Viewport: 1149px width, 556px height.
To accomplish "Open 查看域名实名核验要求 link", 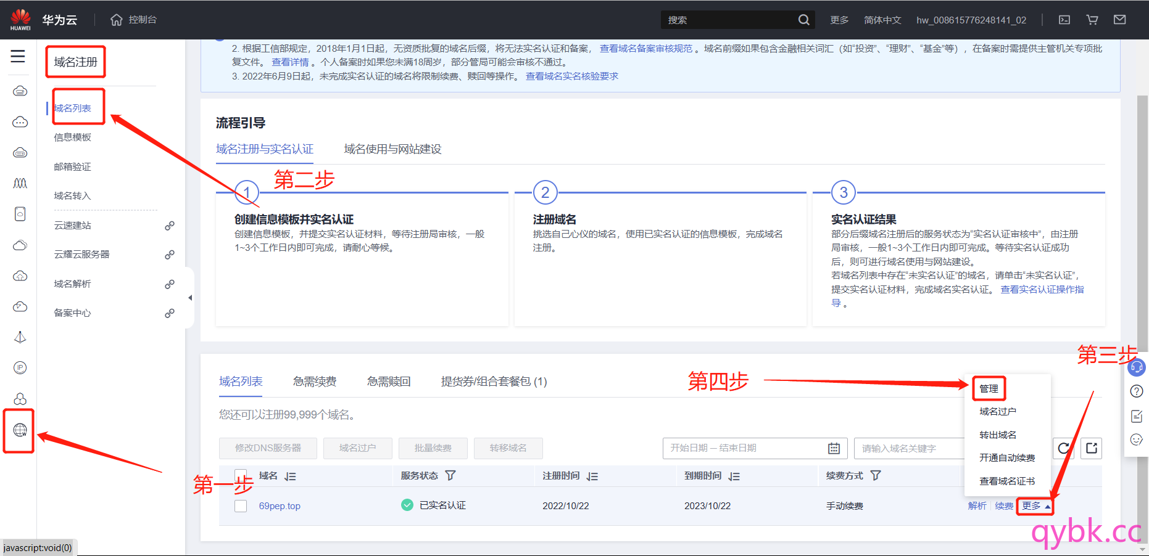I will 572,76.
